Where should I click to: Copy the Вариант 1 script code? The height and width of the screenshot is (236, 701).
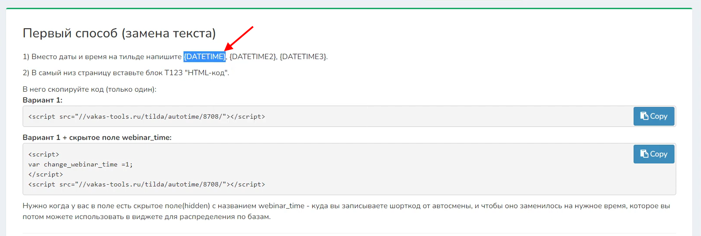tap(654, 116)
